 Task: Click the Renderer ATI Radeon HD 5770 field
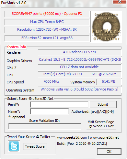click(79, 52)
